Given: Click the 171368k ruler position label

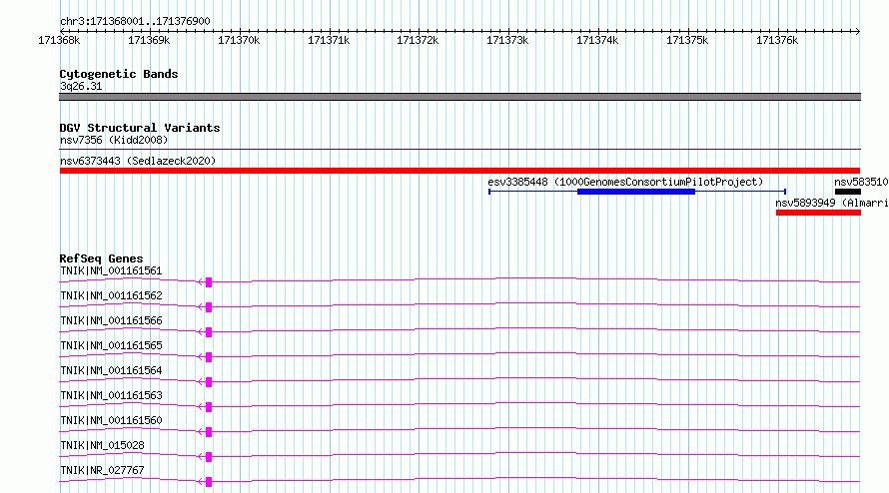Looking at the screenshot, I should pos(59,40).
